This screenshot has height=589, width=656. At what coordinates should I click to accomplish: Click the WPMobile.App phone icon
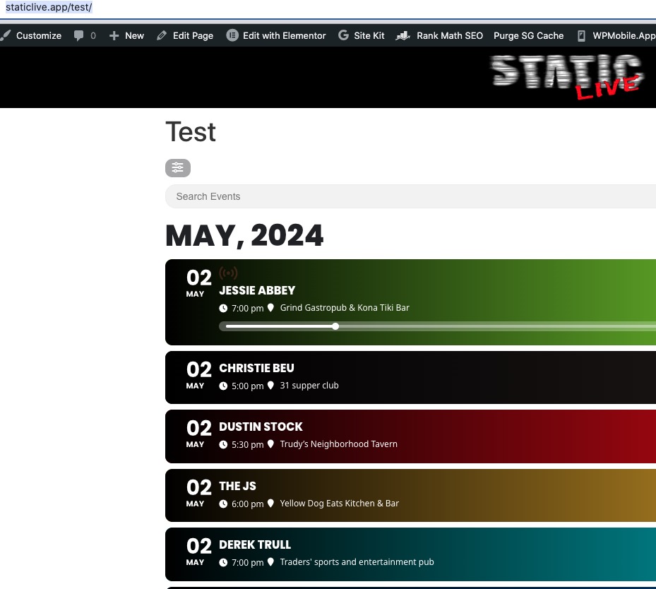coord(581,36)
